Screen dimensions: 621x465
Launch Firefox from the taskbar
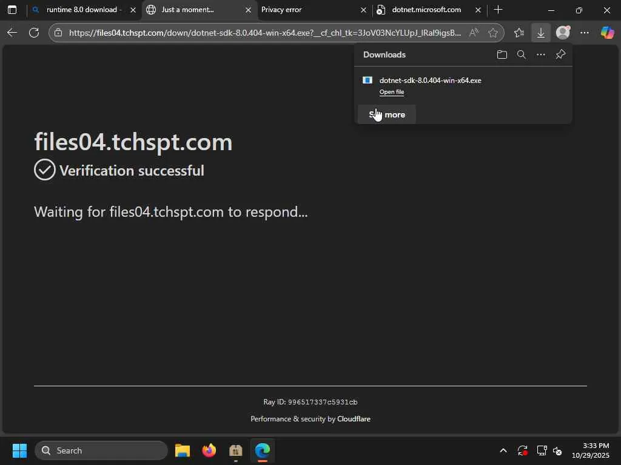pos(209,450)
